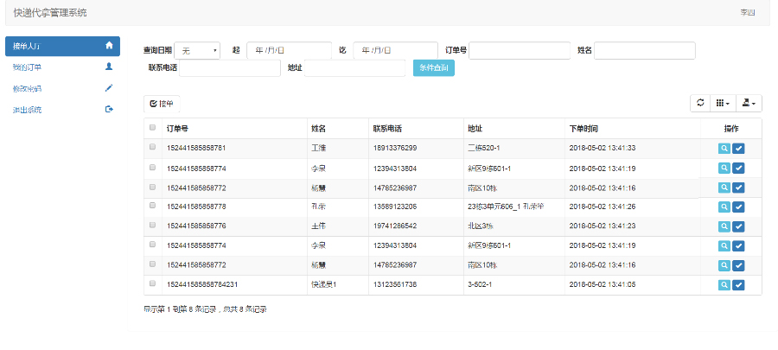Click the name 快递员1 in the table
Image resolution: width=778 pixels, height=350 pixels.
coord(323,284)
